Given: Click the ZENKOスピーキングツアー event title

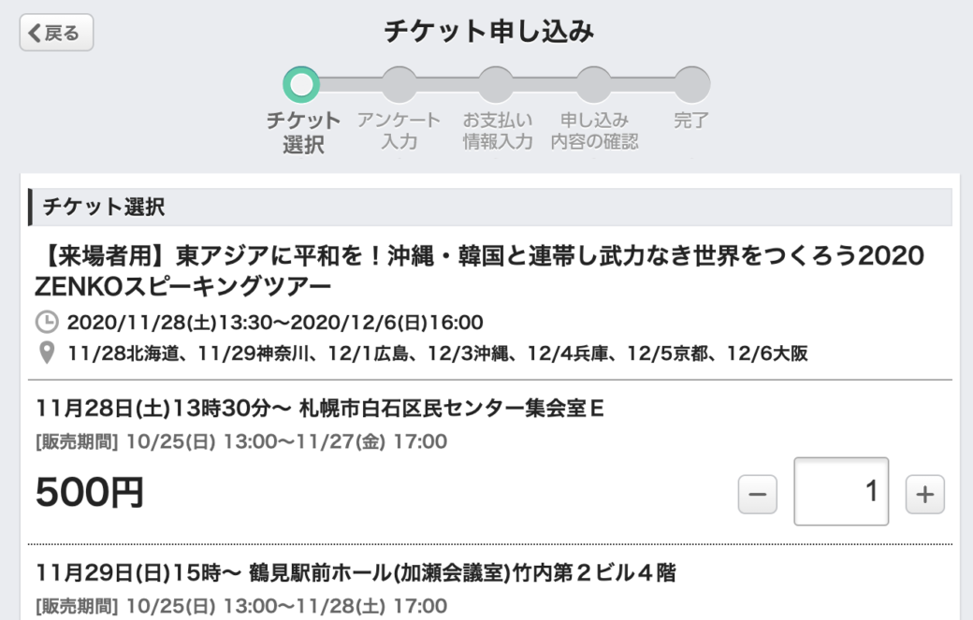Looking at the screenshot, I should tap(478, 268).
